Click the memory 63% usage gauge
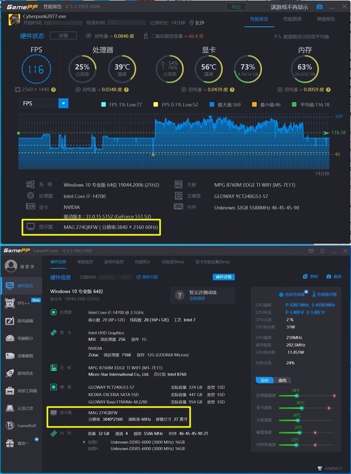 304,69
